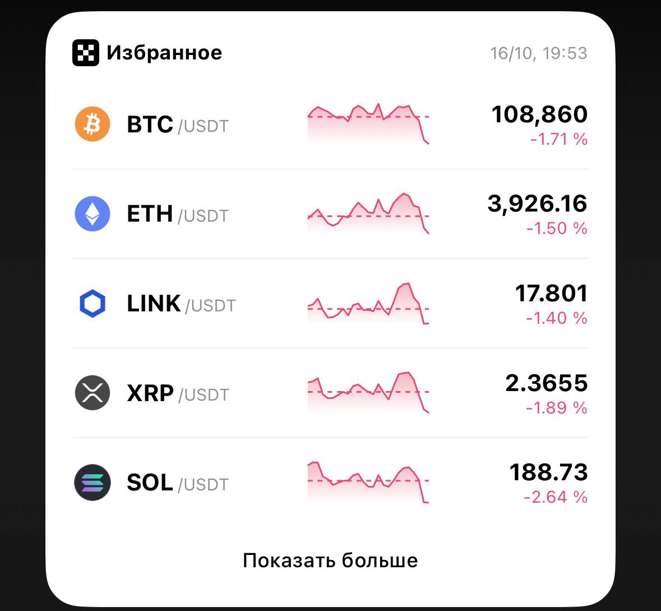Select the XRP/USDT pair label
This screenshot has height=611, width=661.
pyautogui.click(x=178, y=393)
